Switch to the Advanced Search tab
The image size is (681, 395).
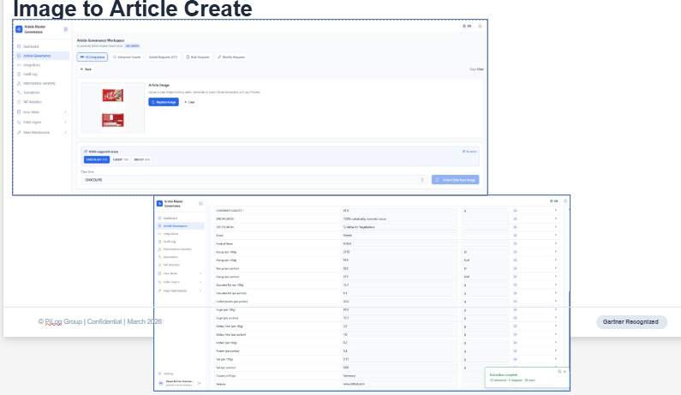click(x=127, y=57)
